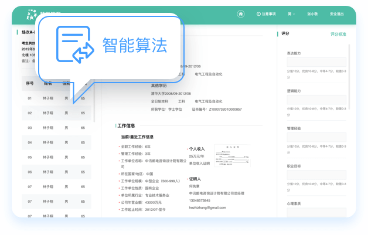The image size is (368, 235).
Task: Click the 智能算法 label text
Action: point(134,45)
